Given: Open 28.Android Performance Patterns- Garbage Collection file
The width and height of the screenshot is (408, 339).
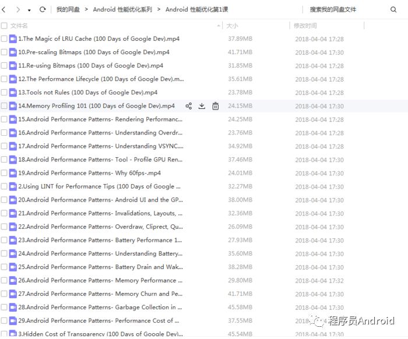Looking at the screenshot, I should tap(100, 308).
